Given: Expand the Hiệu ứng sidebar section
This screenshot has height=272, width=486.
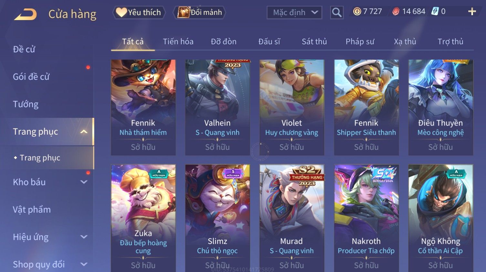Looking at the screenshot, I should coord(84,237).
